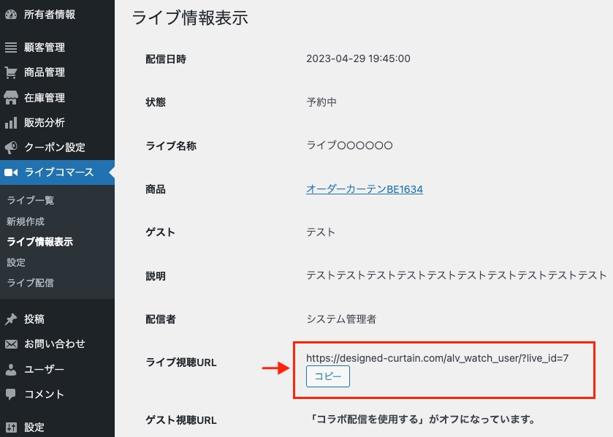The height and width of the screenshot is (437, 613).
Task: Click the list icon beside 顧客管理
Action: point(11,47)
